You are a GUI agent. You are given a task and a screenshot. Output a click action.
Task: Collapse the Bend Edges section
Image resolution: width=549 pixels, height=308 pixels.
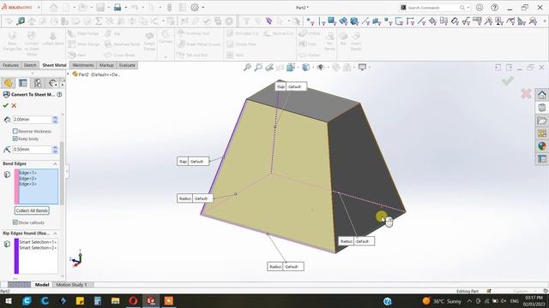[55, 163]
